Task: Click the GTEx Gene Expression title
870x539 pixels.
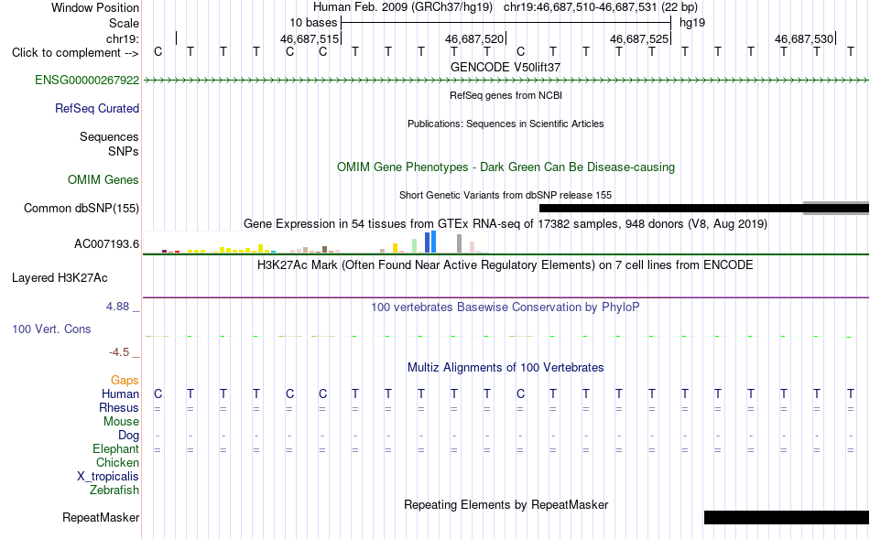Action: [506, 224]
